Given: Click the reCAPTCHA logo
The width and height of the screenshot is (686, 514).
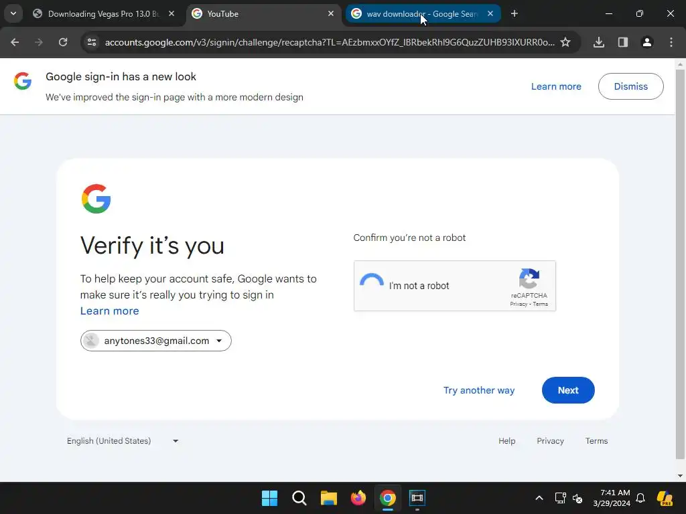Looking at the screenshot, I should 529,278.
